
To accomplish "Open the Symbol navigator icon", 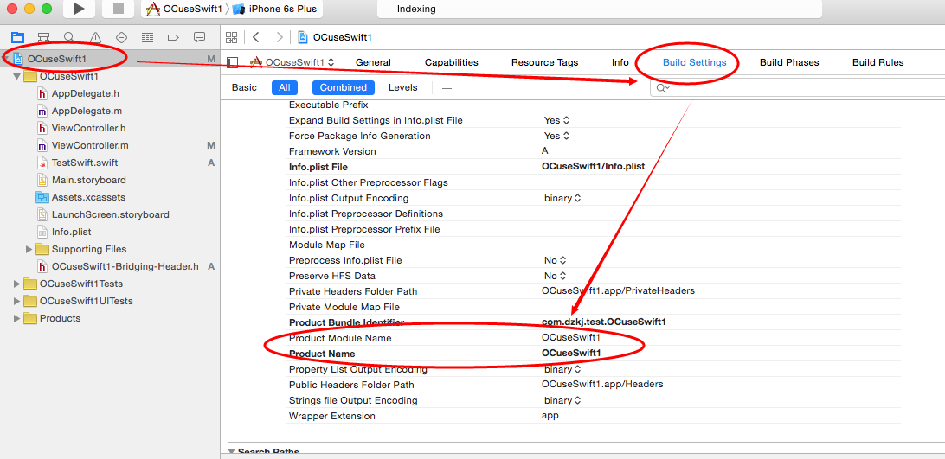I will [43, 37].
